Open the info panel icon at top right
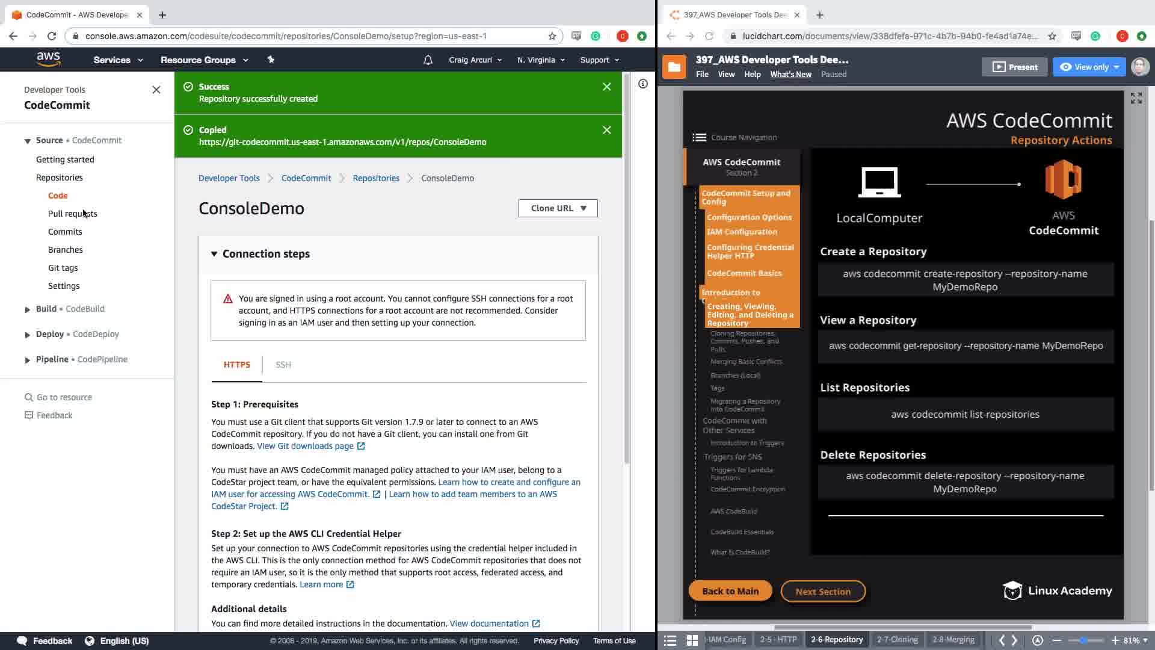Screen dimensions: 1155x650 [x=643, y=84]
